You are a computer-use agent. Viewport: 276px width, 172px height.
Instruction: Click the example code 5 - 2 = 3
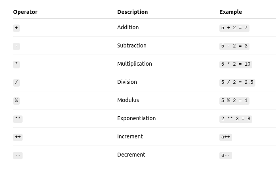234,46
